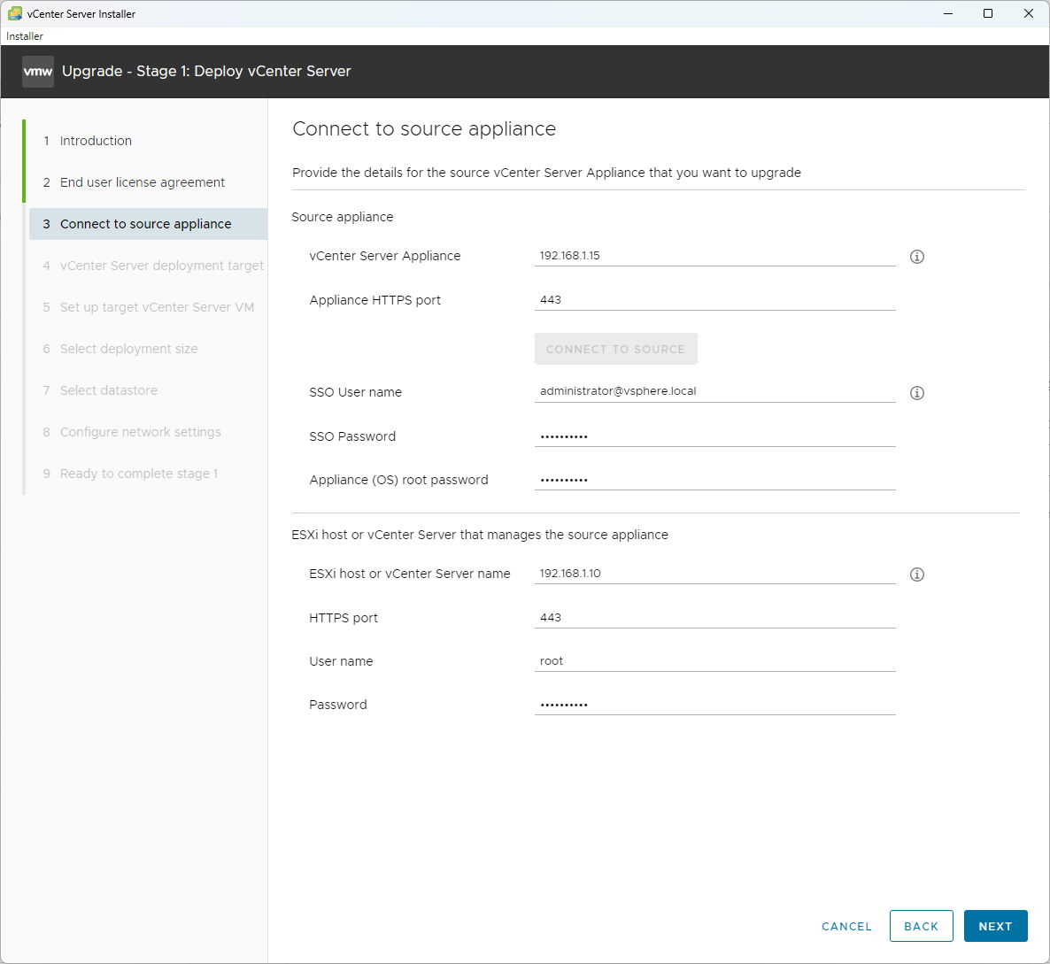Viewport: 1050px width, 964px height.
Task: Select End user license agreement step
Action: 142,182
